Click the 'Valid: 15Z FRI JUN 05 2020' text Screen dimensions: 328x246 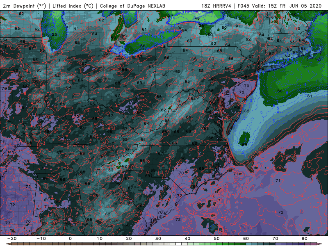(287, 6)
